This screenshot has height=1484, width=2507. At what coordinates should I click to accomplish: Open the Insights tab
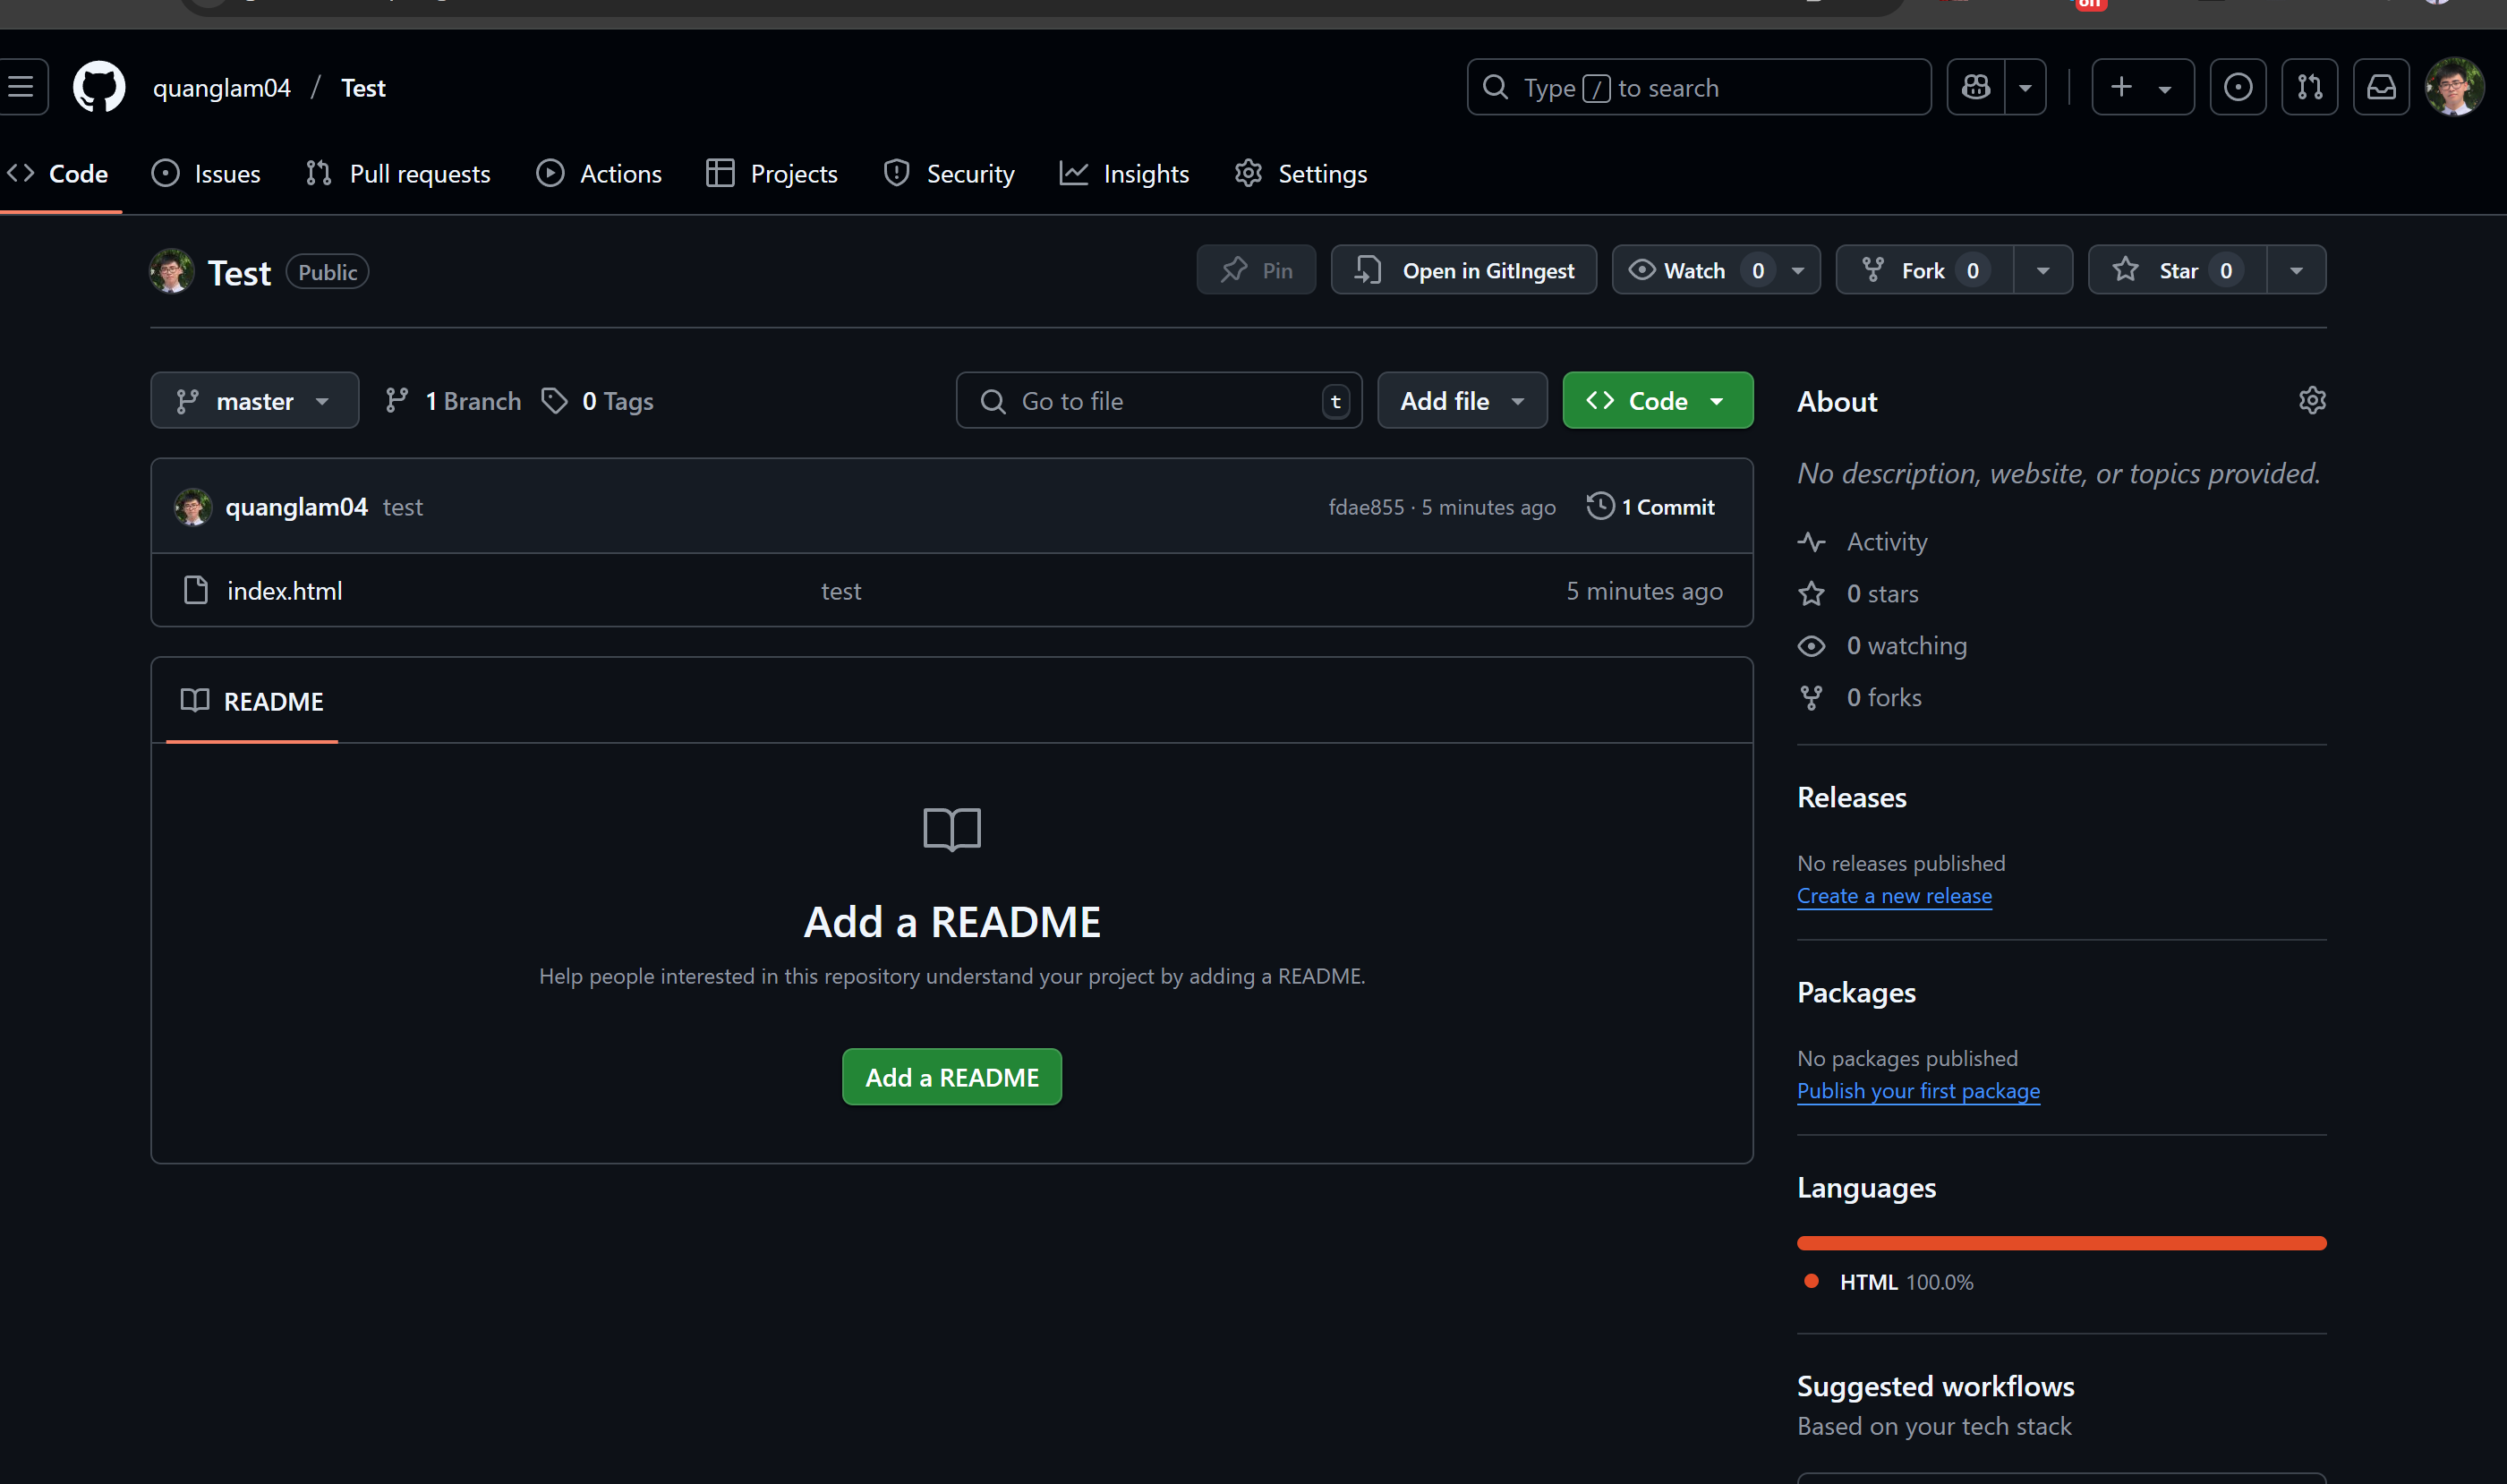(1125, 174)
